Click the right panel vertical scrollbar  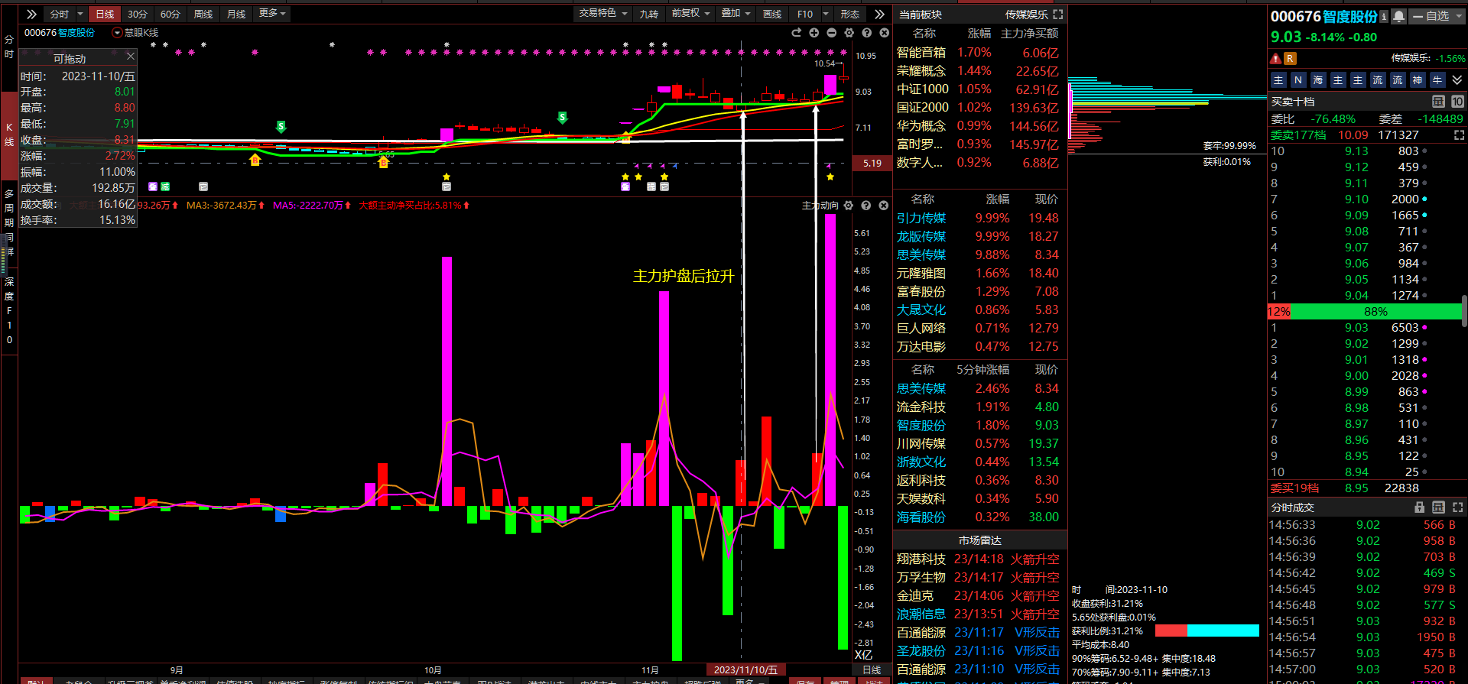point(1464,311)
